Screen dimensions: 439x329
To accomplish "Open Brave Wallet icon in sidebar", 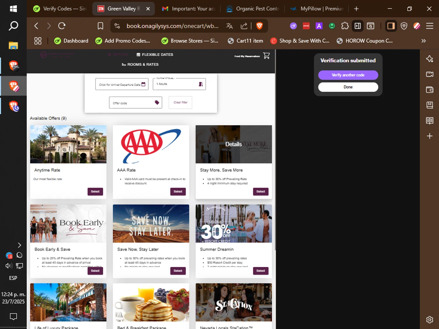I will click(430, 90).
